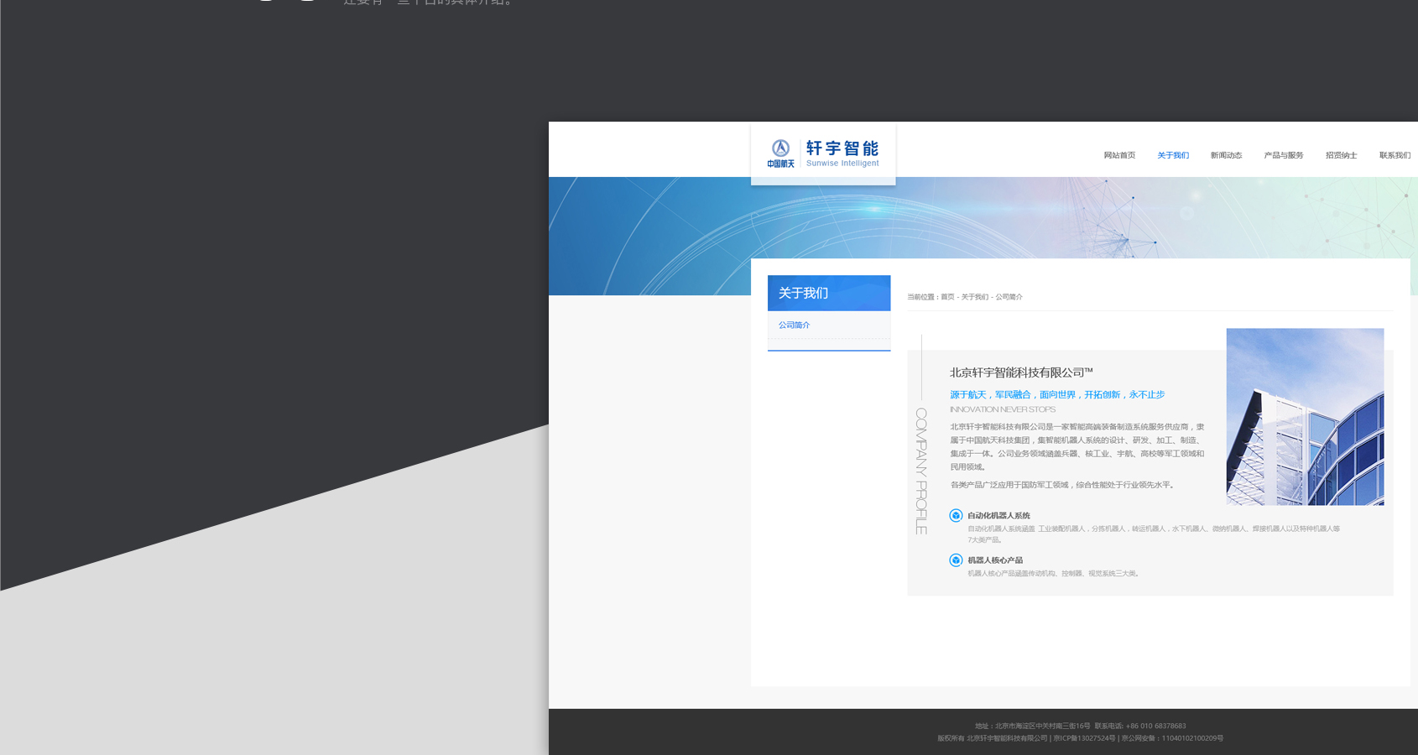Click the 各类产品广泛应用于国防军工领域 paragraph
This screenshot has width=1418, height=755.
click(x=1062, y=485)
